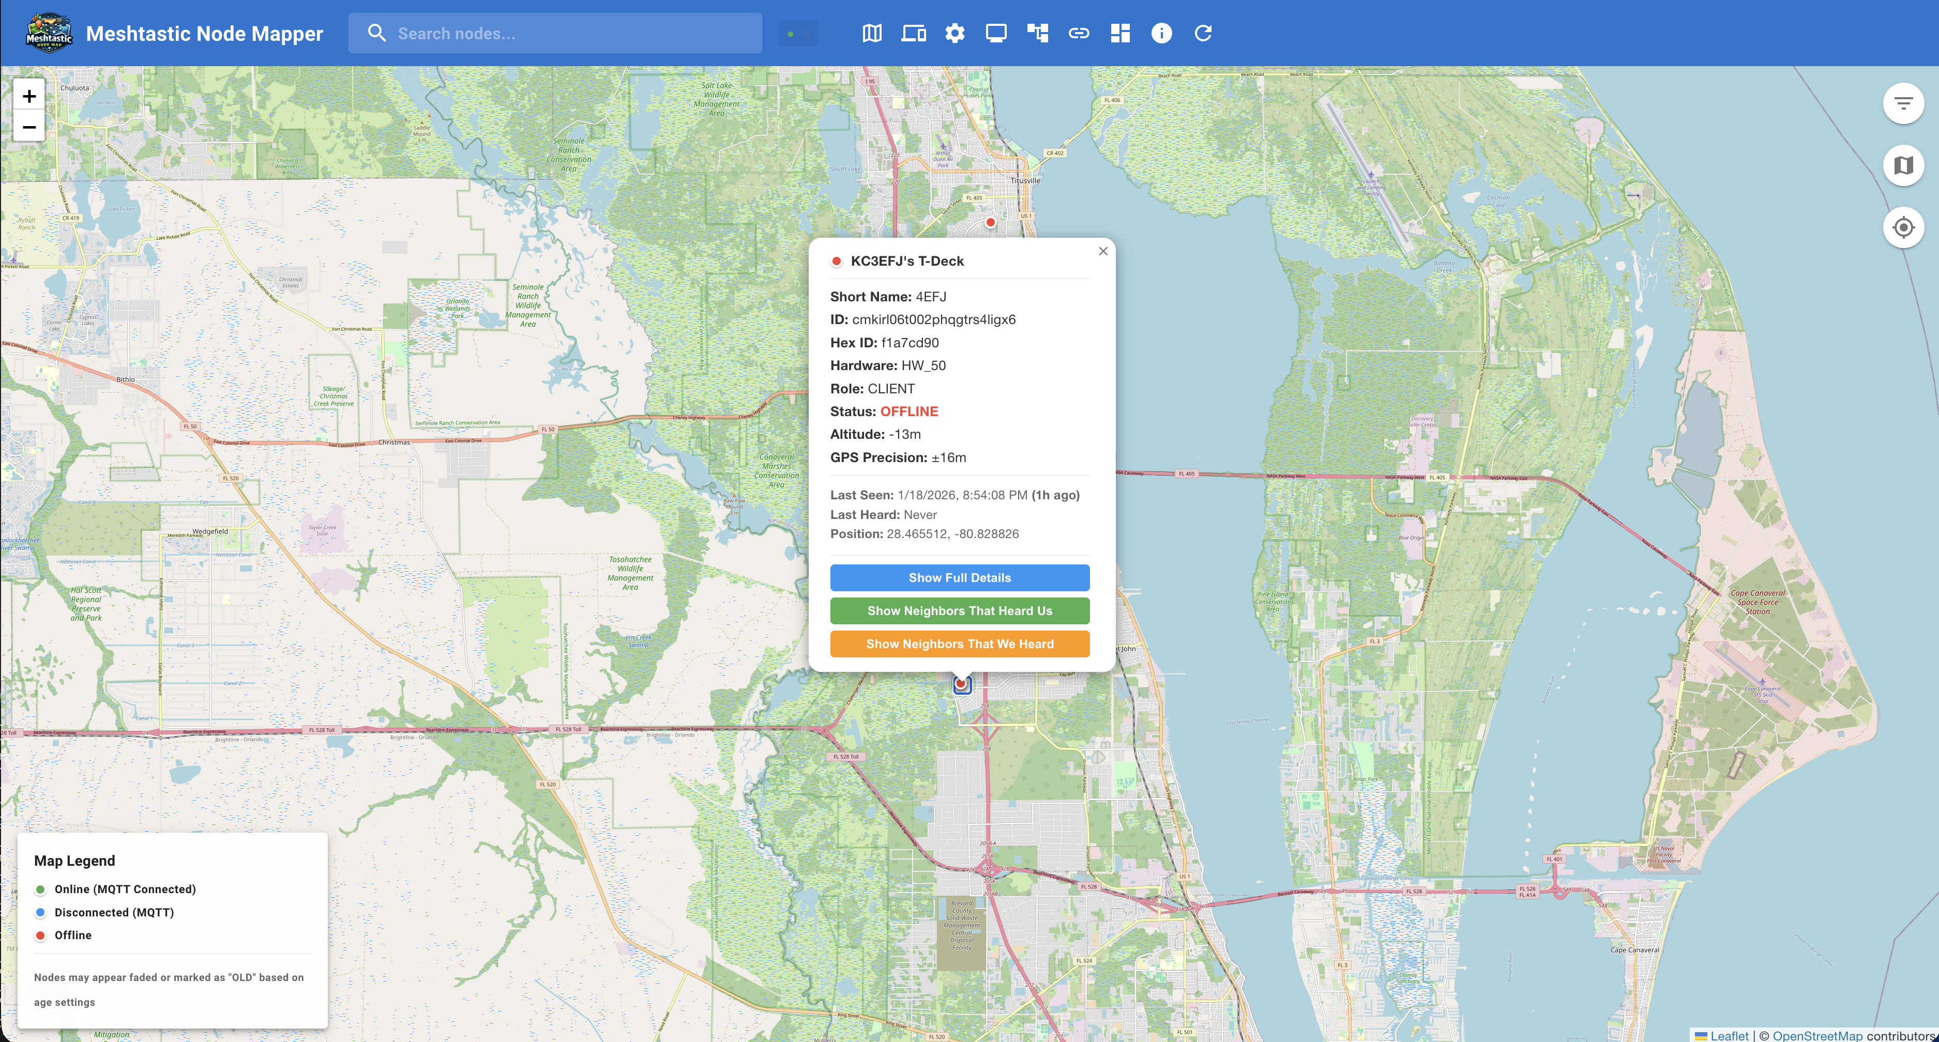Click the red Offline dot in the legend

point(39,935)
